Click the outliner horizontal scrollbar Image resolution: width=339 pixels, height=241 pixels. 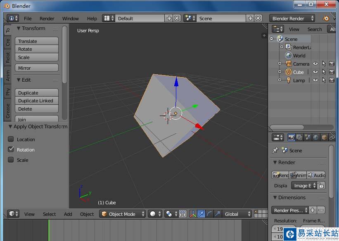[287, 127]
